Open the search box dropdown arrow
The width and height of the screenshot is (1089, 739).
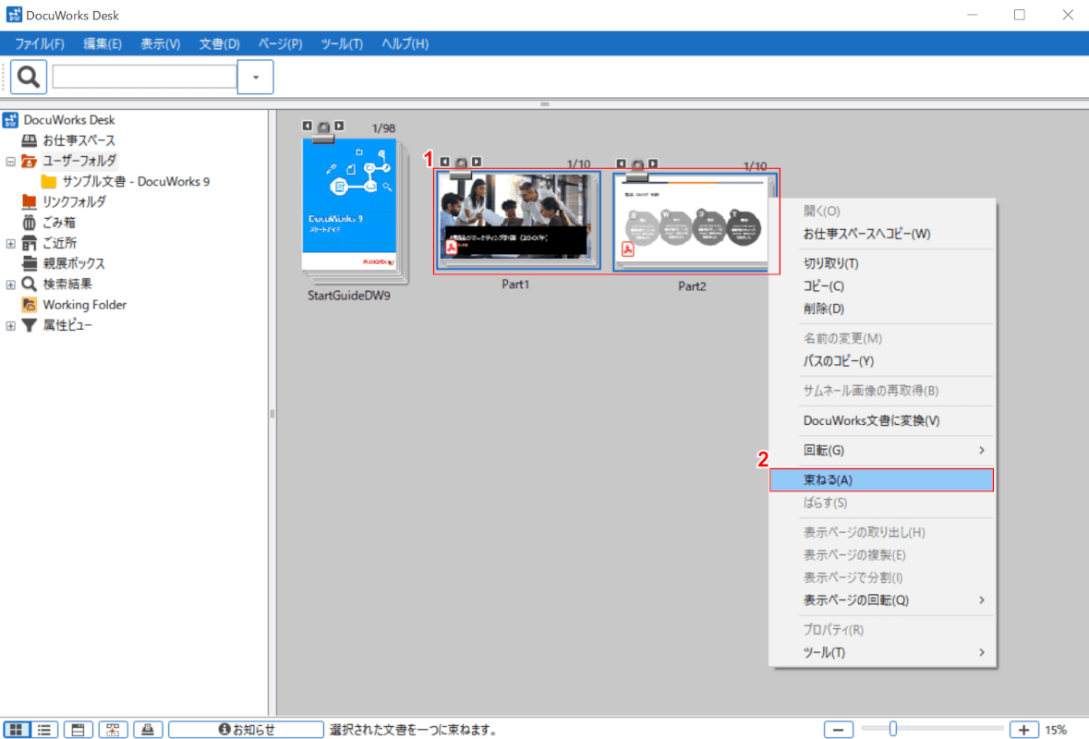pyautogui.click(x=256, y=78)
